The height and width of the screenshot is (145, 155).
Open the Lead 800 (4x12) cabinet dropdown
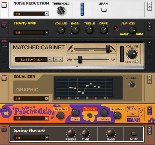(49, 60)
